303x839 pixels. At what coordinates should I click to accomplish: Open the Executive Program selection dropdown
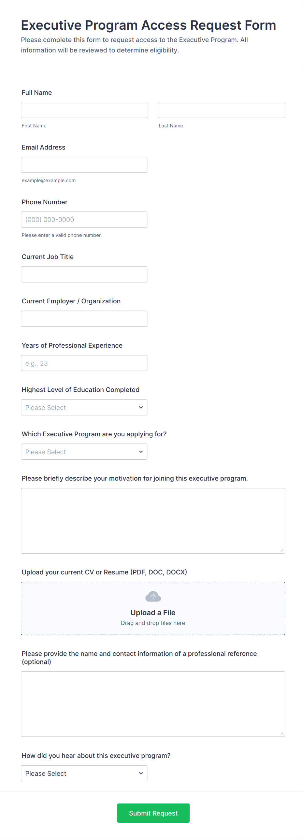[x=84, y=452]
